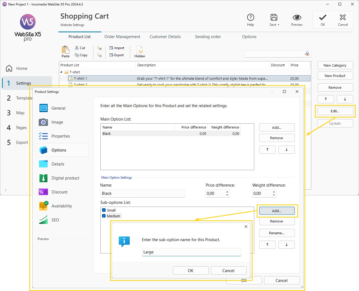Select Options section in Product Settings
Screen dimensions: 359x291
point(63,150)
